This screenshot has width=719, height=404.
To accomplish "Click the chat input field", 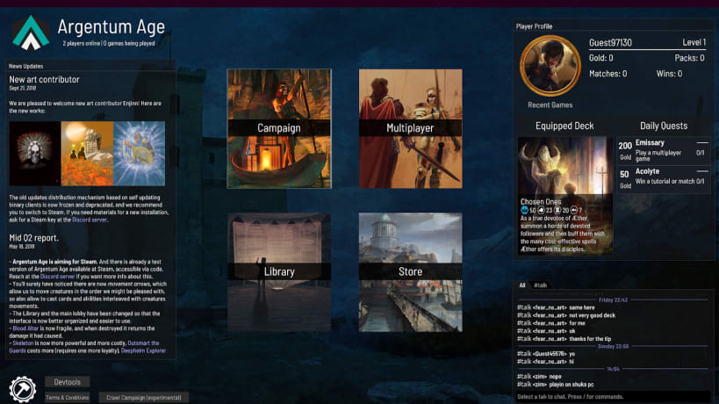I will click(x=613, y=397).
